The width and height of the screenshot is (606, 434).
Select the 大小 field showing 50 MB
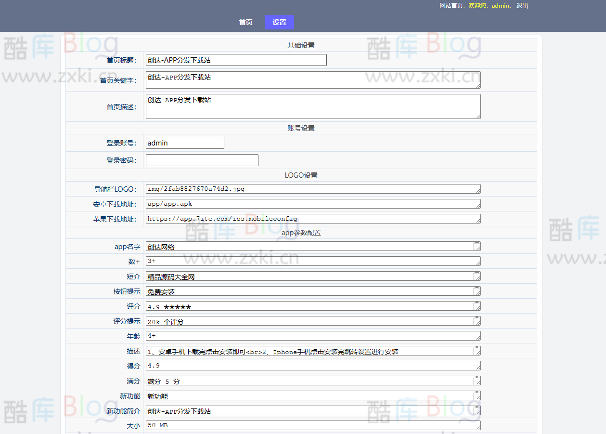(313, 425)
